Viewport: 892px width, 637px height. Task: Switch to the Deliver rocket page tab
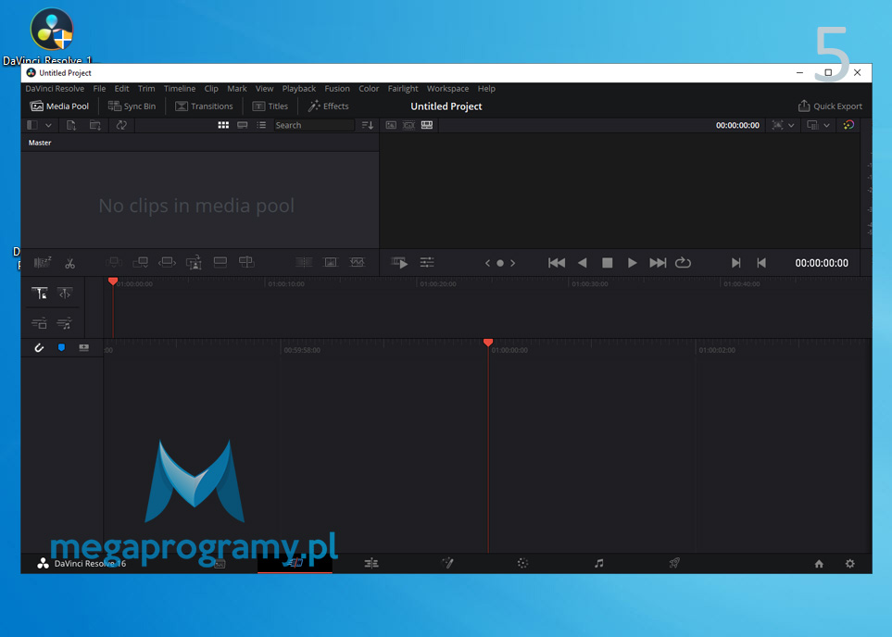[x=674, y=563]
